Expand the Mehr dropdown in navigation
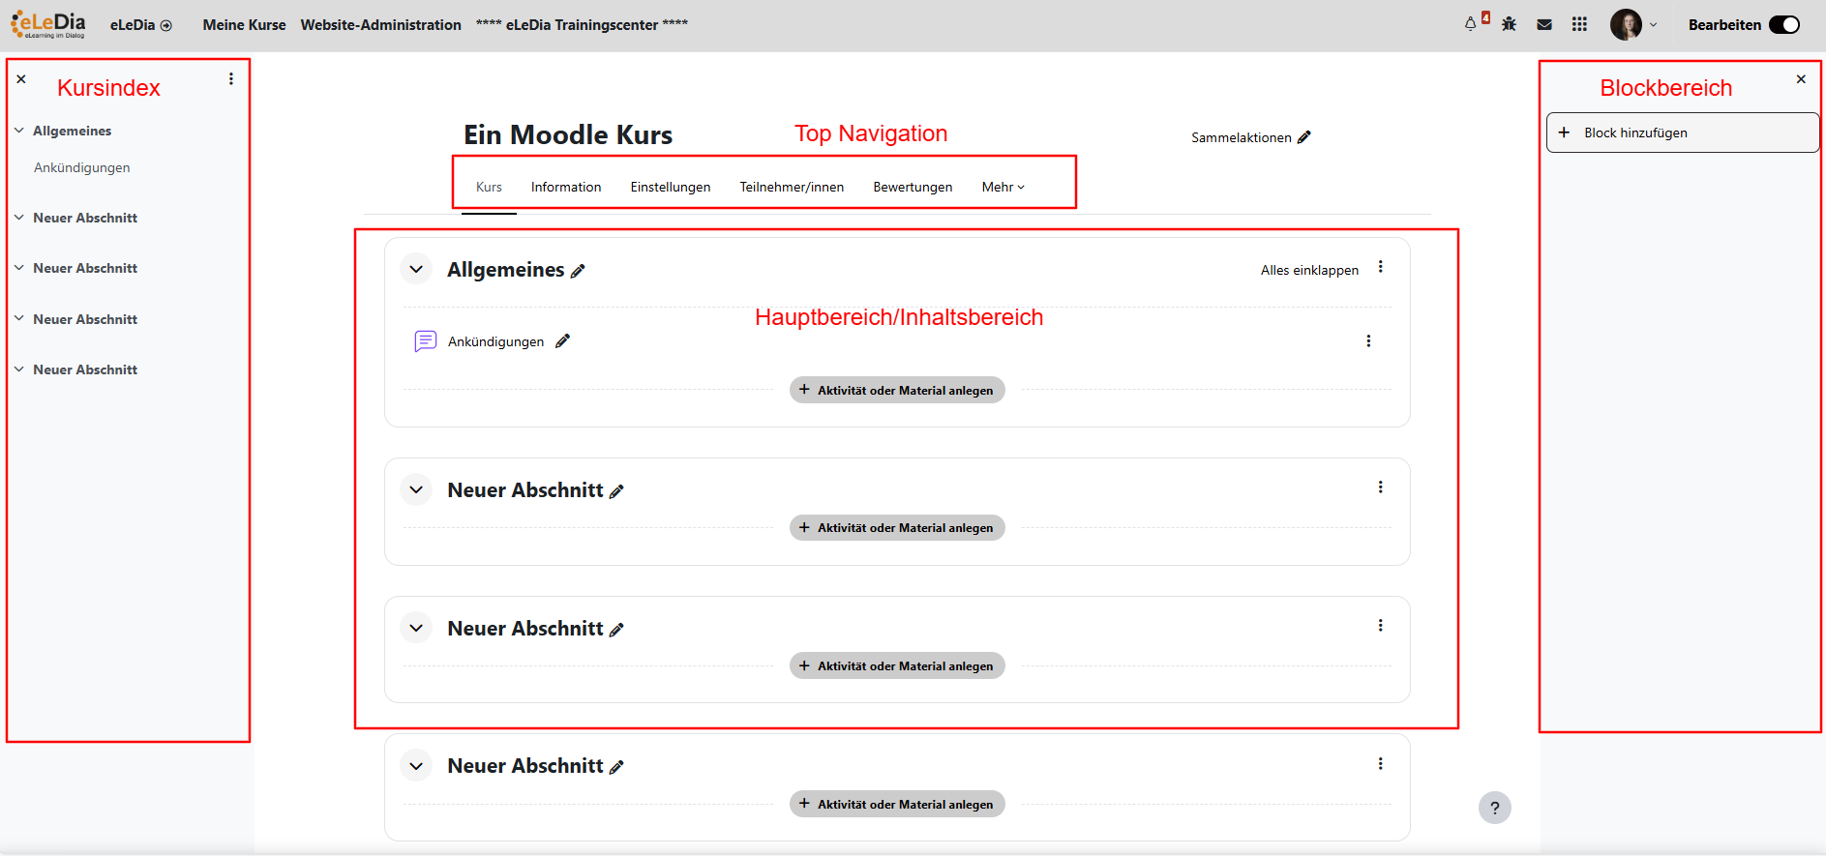This screenshot has width=1826, height=856. [x=1003, y=188]
